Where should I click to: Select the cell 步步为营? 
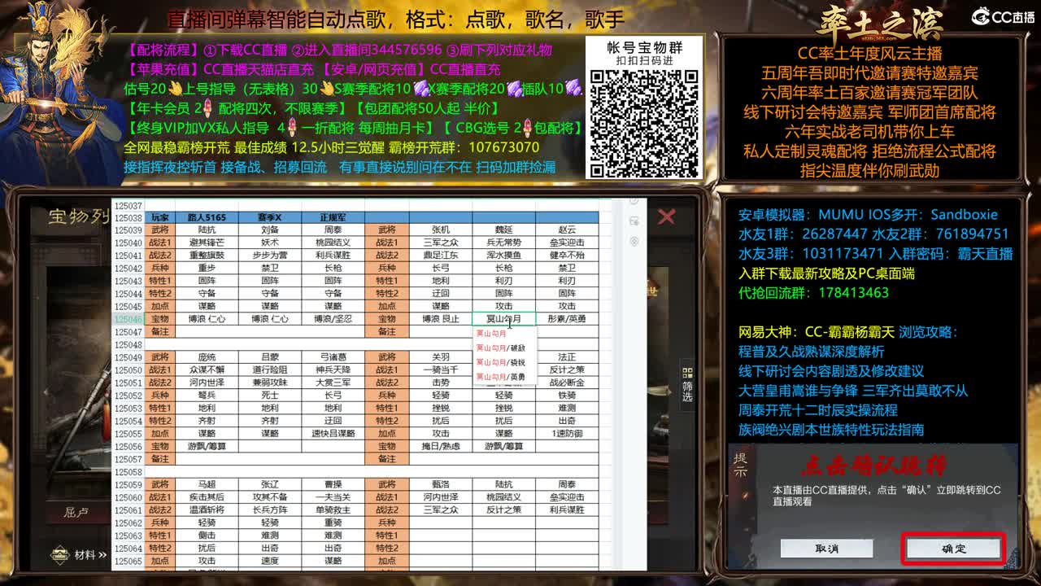coord(270,256)
